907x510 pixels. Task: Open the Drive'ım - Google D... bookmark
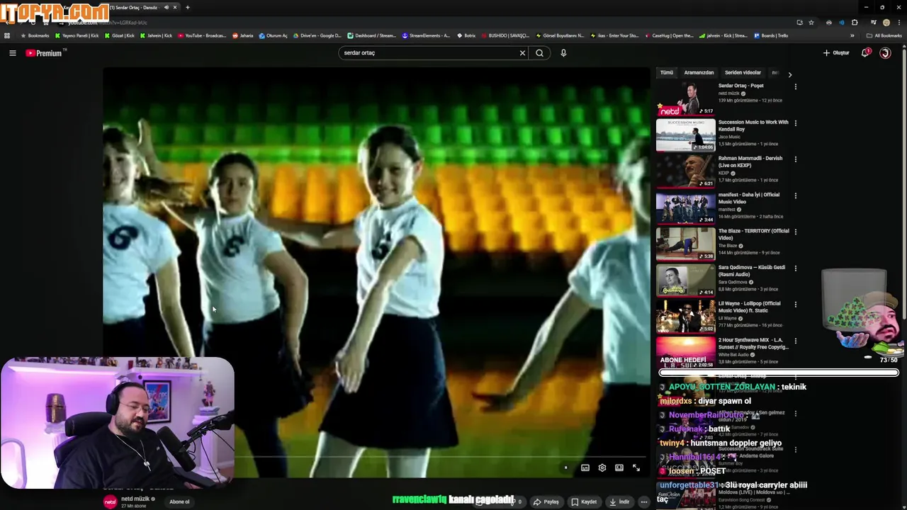point(317,35)
